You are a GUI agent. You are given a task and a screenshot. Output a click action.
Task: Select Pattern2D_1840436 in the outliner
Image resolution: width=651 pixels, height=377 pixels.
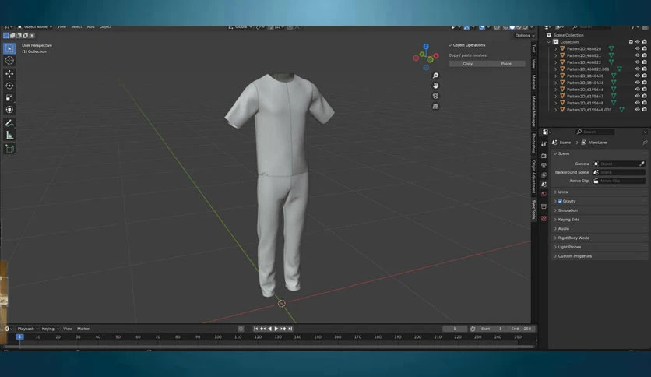tap(585, 83)
